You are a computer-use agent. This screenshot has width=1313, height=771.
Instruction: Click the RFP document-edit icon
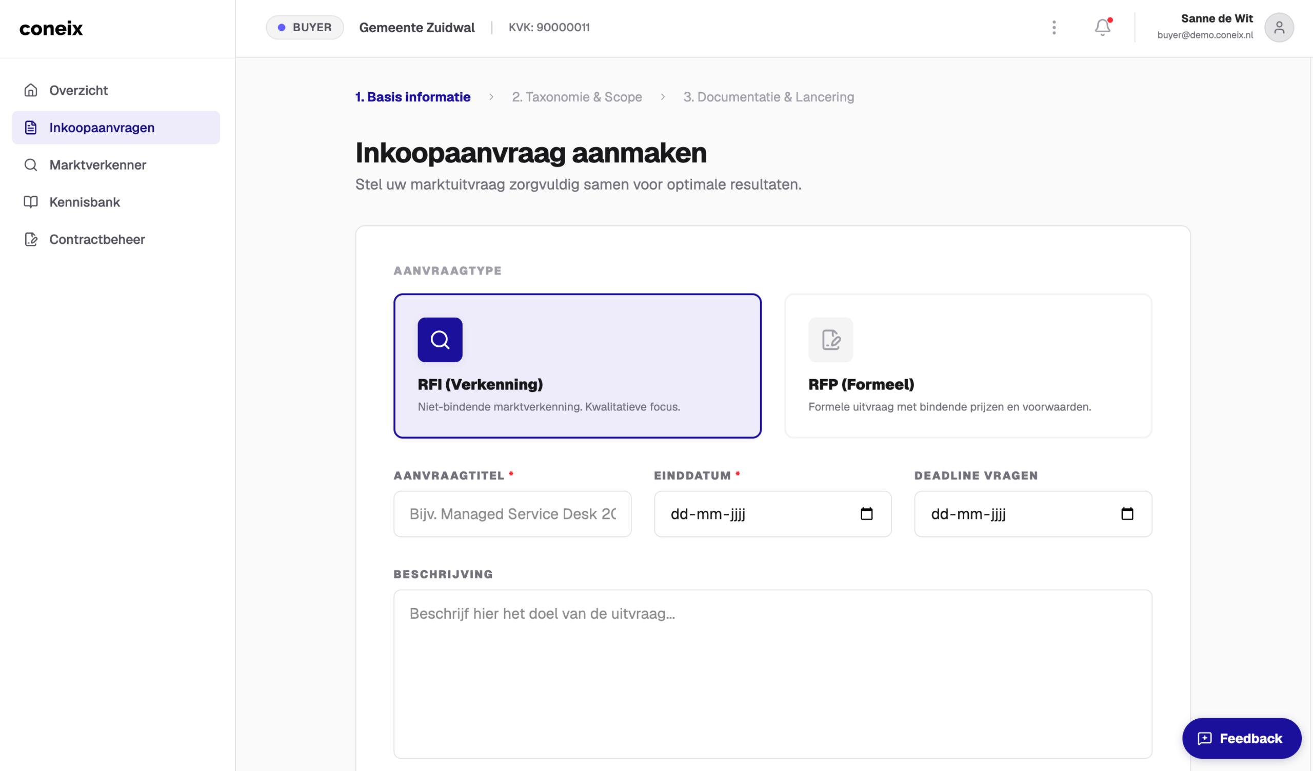(x=830, y=340)
